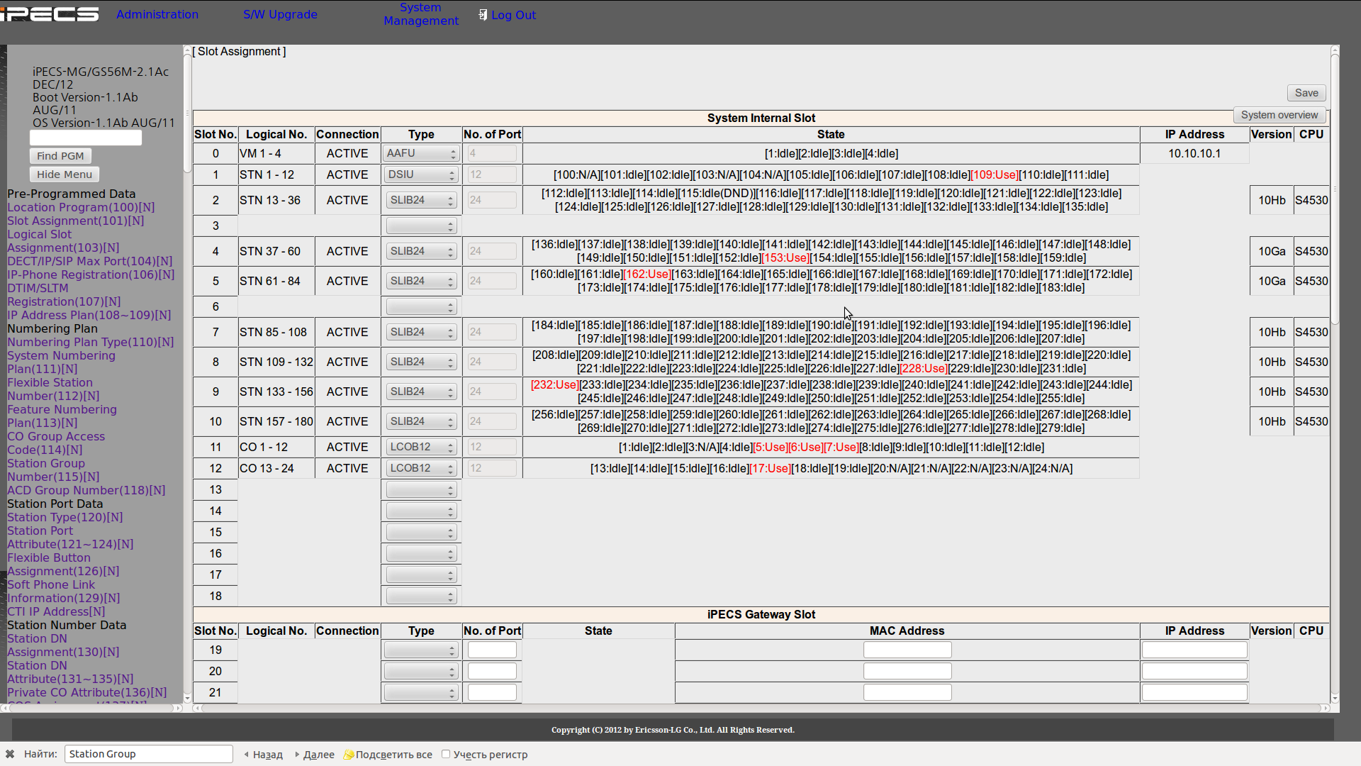This screenshot has width=1361, height=766.
Task: Click the MAC Address field for slot 19
Action: [x=907, y=650]
